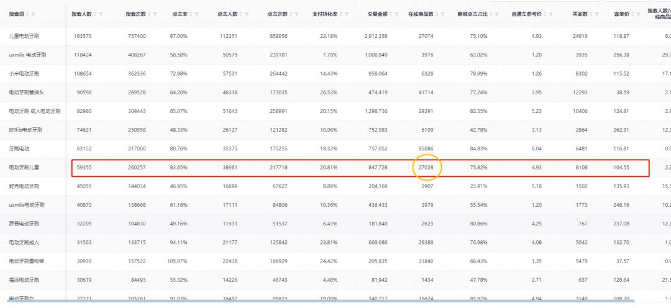Select click count 217718 in highlighted row

(x=278, y=167)
